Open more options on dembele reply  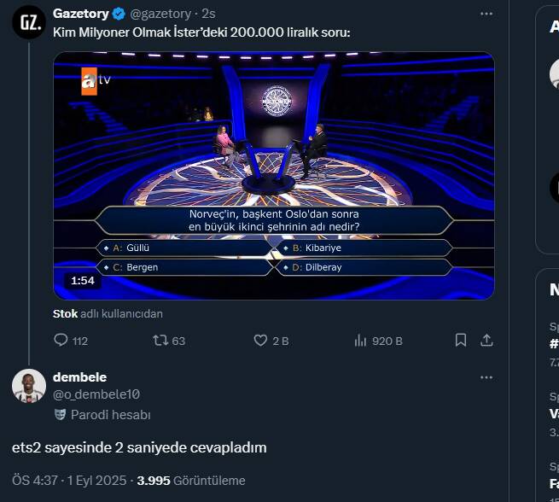pyautogui.click(x=486, y=377)
